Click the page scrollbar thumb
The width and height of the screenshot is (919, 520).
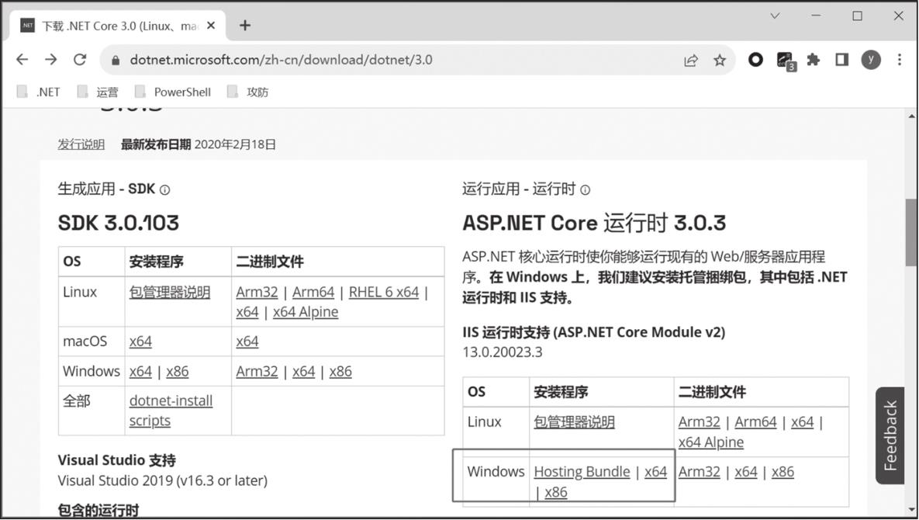click(x=911, y=232)
